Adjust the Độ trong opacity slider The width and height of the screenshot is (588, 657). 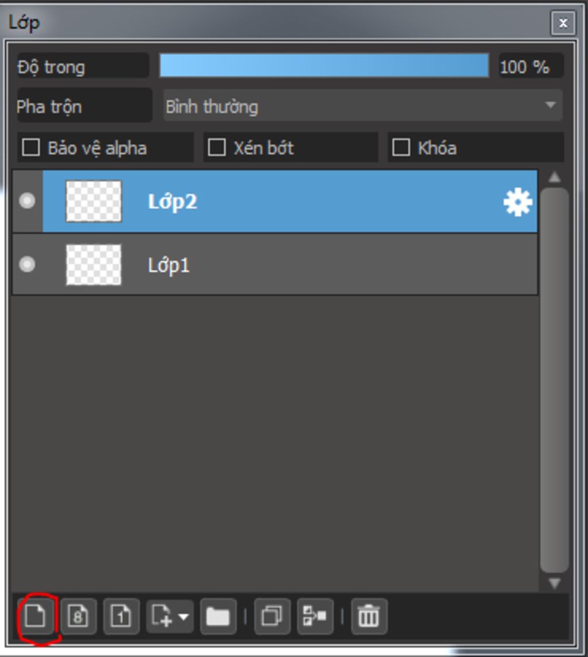[x=324, y=66]
